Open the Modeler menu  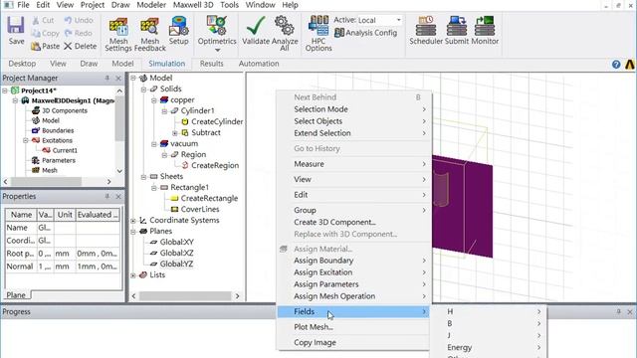(151, 5)
